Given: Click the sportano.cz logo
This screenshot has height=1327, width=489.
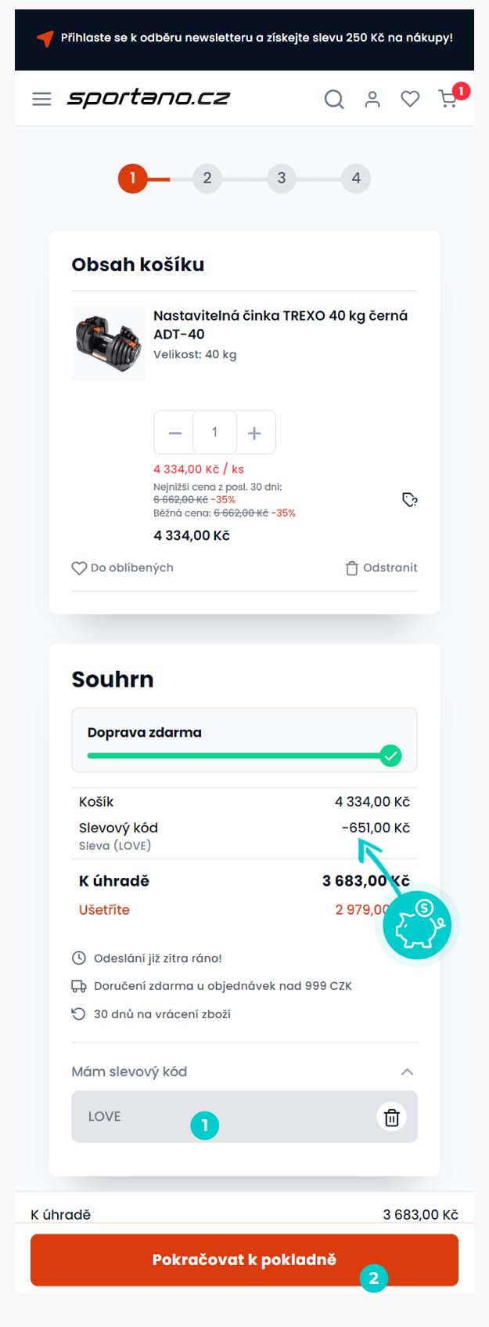Looking at the screenshot, I should coord(149,98).
